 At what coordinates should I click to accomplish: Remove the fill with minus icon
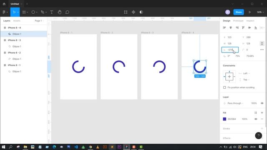(262, 119)
